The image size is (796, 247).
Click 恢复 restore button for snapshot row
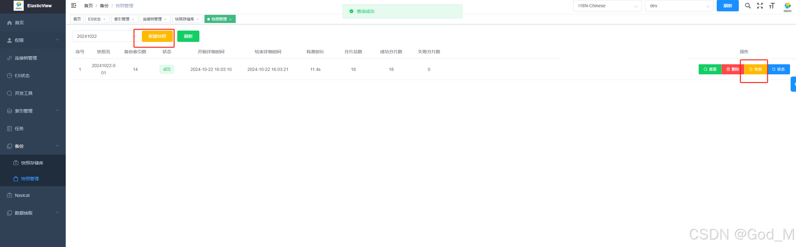(x=756, y=69)
